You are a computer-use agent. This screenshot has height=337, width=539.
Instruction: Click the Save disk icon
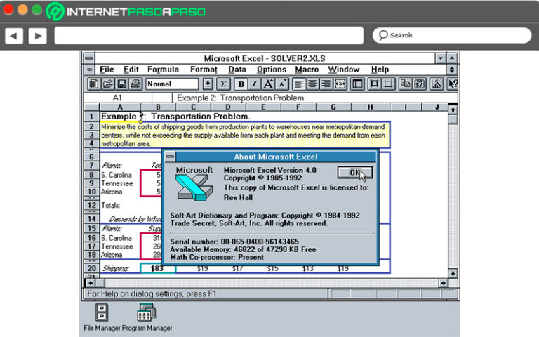tap(121, 84)
